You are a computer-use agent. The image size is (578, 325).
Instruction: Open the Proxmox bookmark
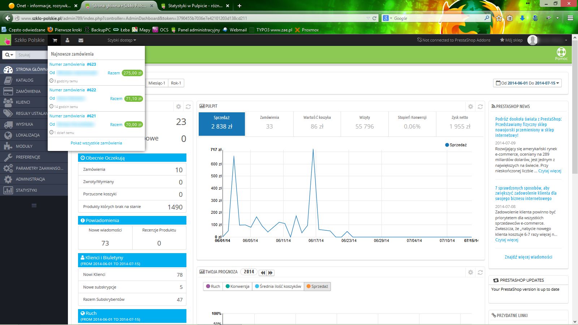307,30
